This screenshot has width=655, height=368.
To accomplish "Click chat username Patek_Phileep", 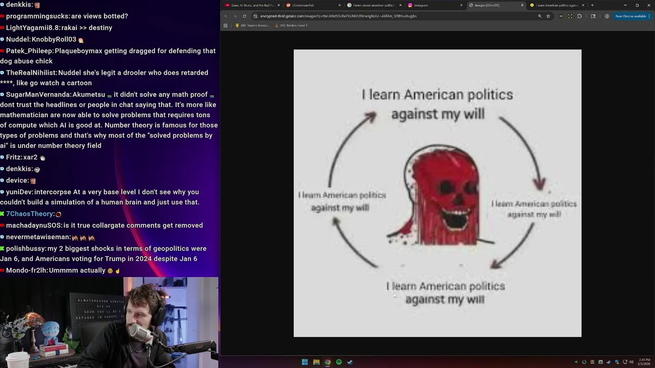I will click(x=29, y=51).
